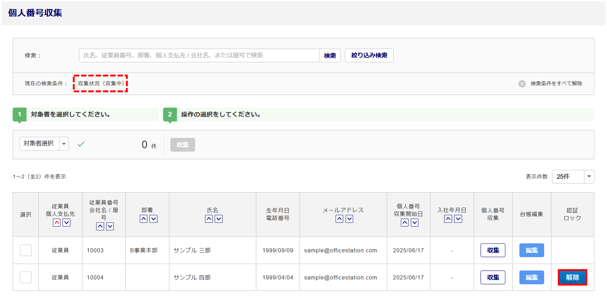Click the 1～2（全2）件を表示 count text
Screen dimensions: 607x298
39,177
